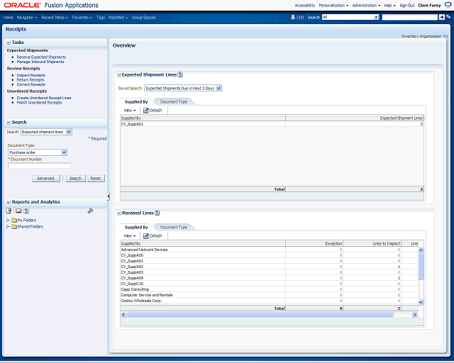
Task: Collapse the Expected Shipment Lines section
Action: coord(118,74)
